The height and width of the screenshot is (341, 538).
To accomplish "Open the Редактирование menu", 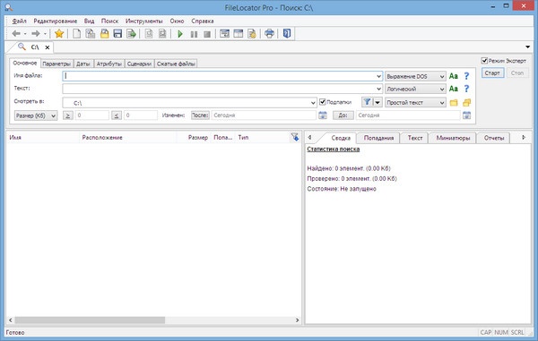I will [x=56, y=21].
